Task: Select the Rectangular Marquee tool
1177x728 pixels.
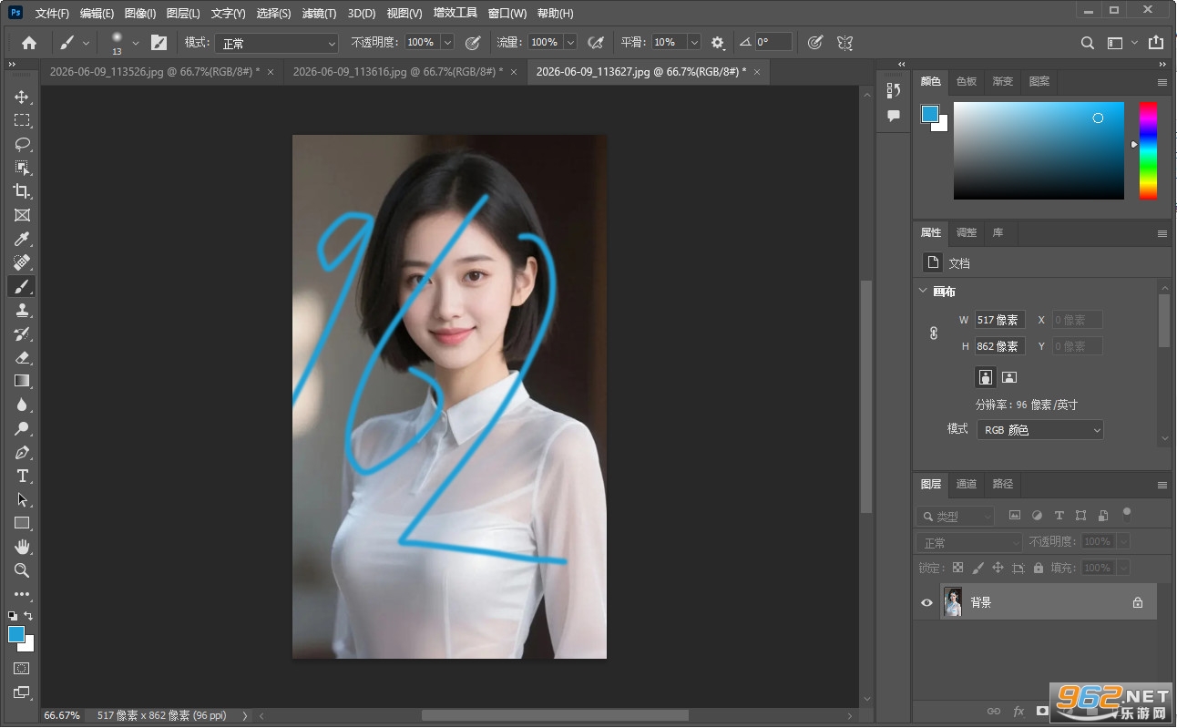Action: pyautogui.click(x=22, y=120)
